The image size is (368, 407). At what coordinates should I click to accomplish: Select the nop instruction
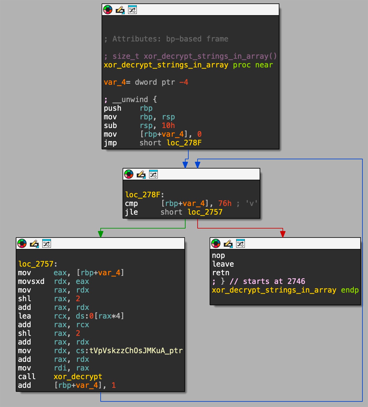[x=218, y=256]
